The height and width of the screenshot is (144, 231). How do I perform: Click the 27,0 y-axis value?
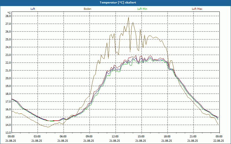click(x=8, y=24)
